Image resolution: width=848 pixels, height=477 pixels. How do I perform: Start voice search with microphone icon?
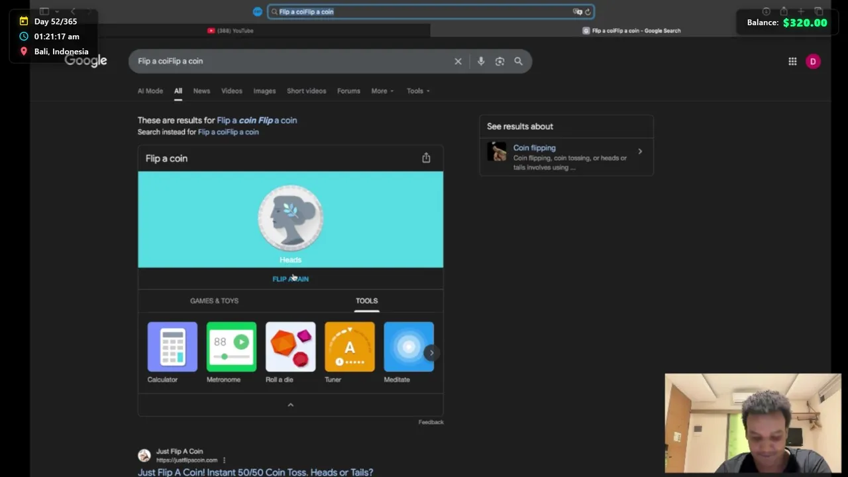pos(481,61)
